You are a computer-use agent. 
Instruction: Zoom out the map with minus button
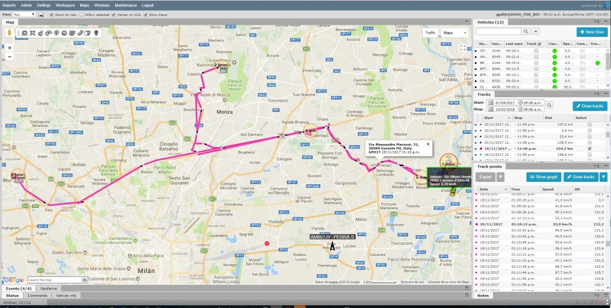point(9,56)
